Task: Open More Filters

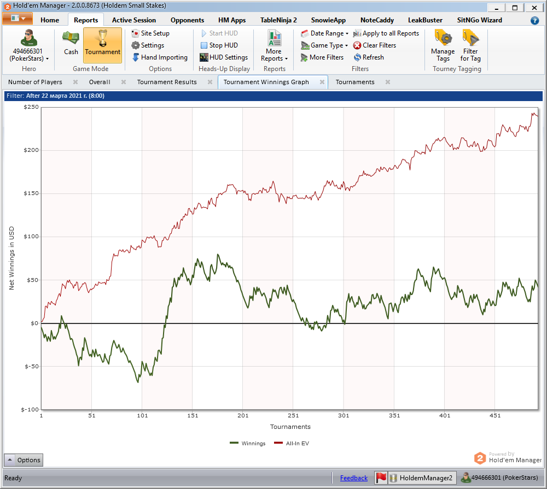Action: pos(322,57)
